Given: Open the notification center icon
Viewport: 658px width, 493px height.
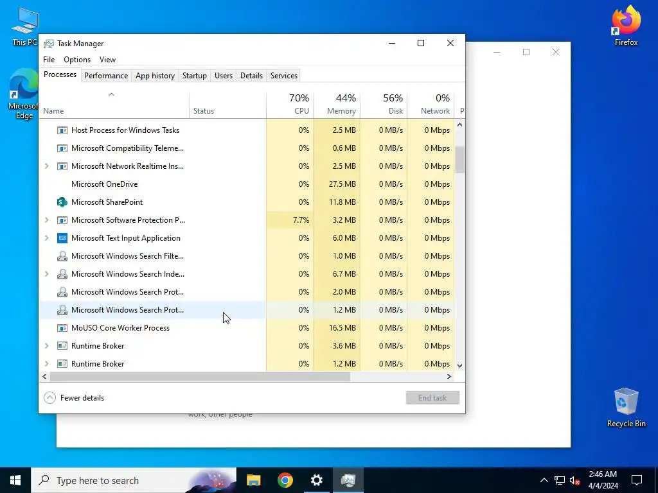Looking at the screenshot, I should pyautogui.click(x=637, y=480).
